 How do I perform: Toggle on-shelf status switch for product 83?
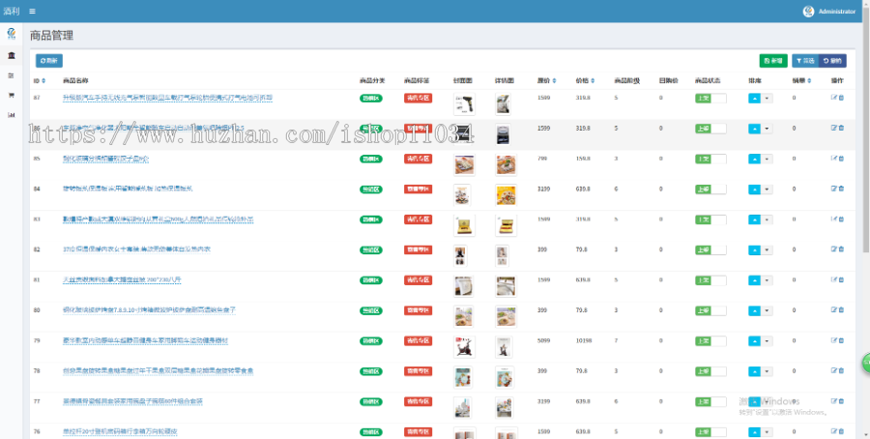coord(710,219)
